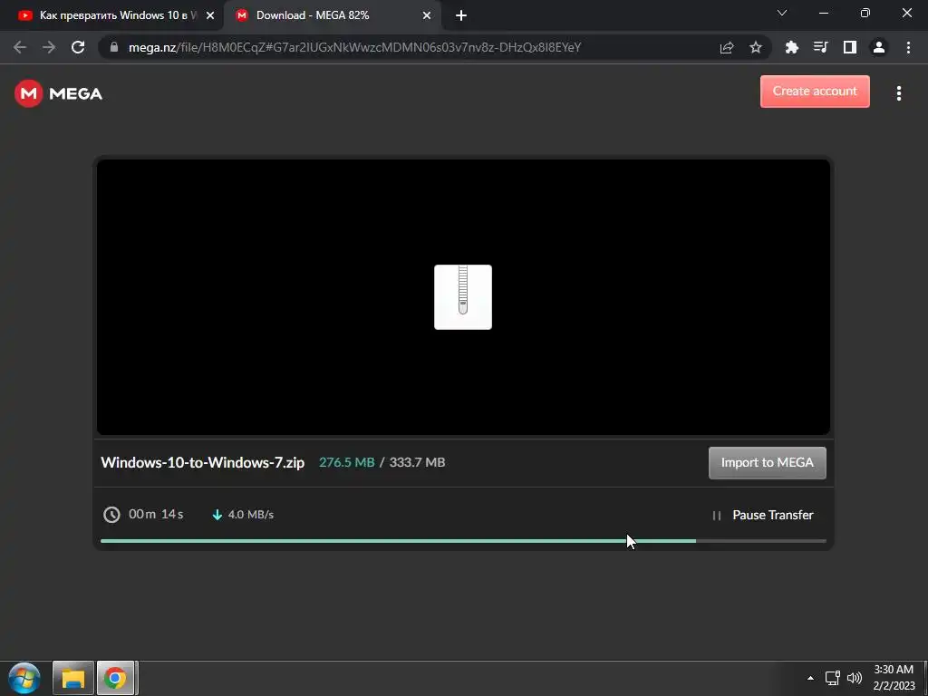Click the MEGA logo
This screenshot has height=696, width=928.
(x=59, y=93)
